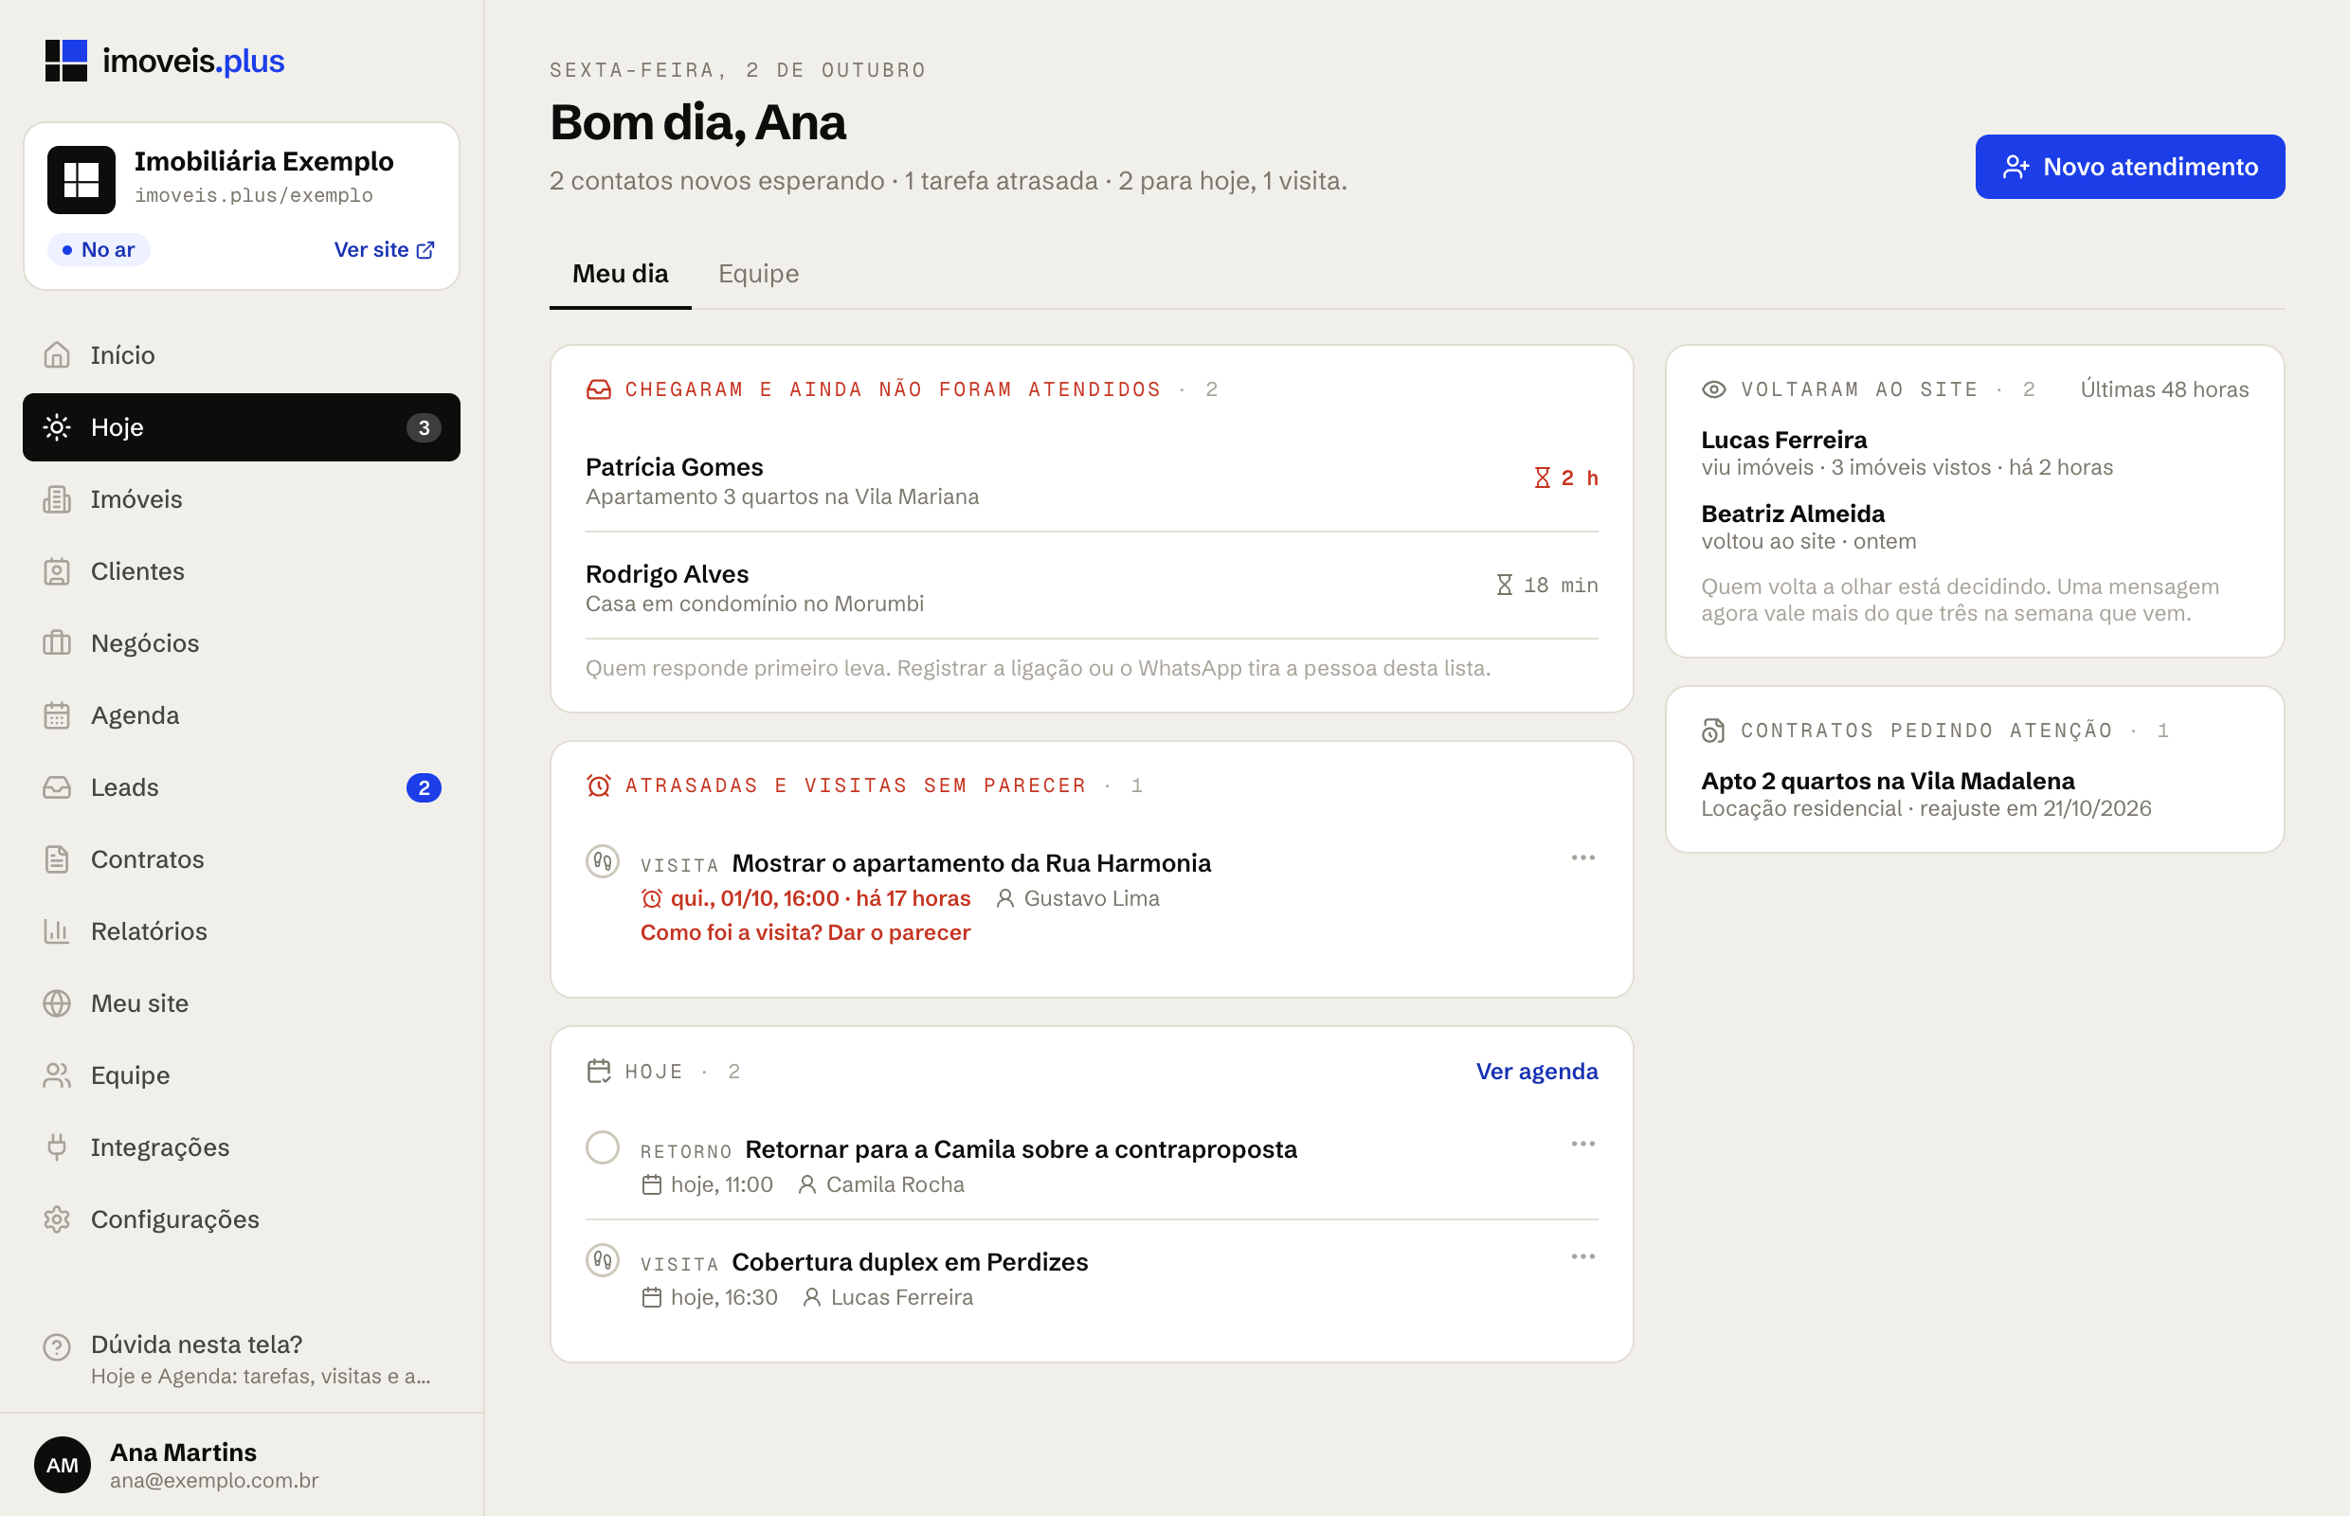This screenshot has height=1516, width=2350.
Task: Click the Meu site globe icon
Action: (x=57, y=1003)
